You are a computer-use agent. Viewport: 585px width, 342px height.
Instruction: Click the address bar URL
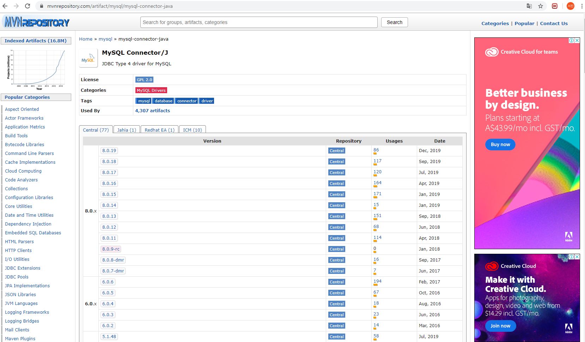[x=110, y=6]
